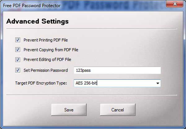Click the Prevent Copying from PDF File label
Viewport: 186px width, 129px height.
pos(51,50)
